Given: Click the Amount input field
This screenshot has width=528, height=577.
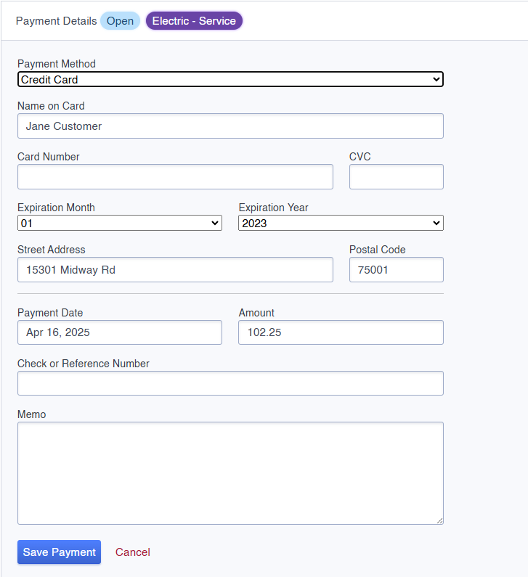Looking at the screenshot, I should (341, 332).
